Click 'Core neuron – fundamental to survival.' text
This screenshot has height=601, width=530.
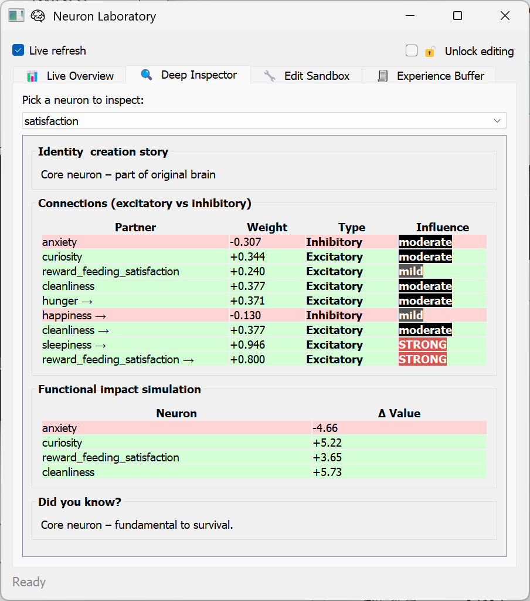tap(137, 525)
